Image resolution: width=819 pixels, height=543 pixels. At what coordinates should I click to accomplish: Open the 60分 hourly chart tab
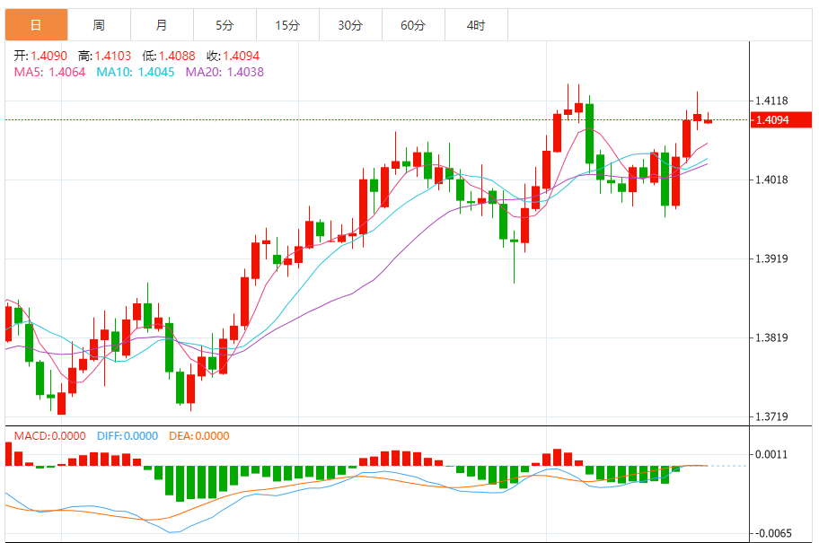pyautogui.click(x=413, y=25)
